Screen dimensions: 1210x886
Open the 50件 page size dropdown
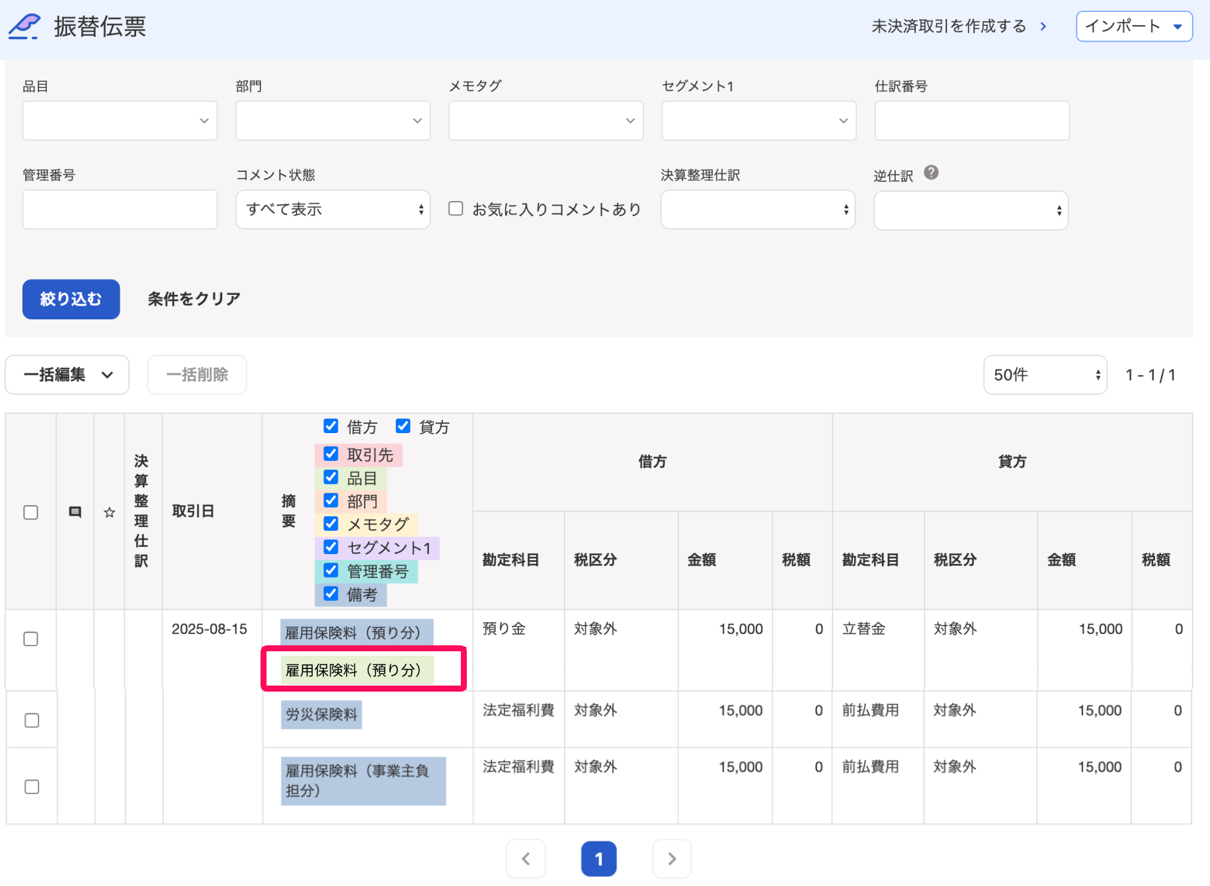point(1045,375)
